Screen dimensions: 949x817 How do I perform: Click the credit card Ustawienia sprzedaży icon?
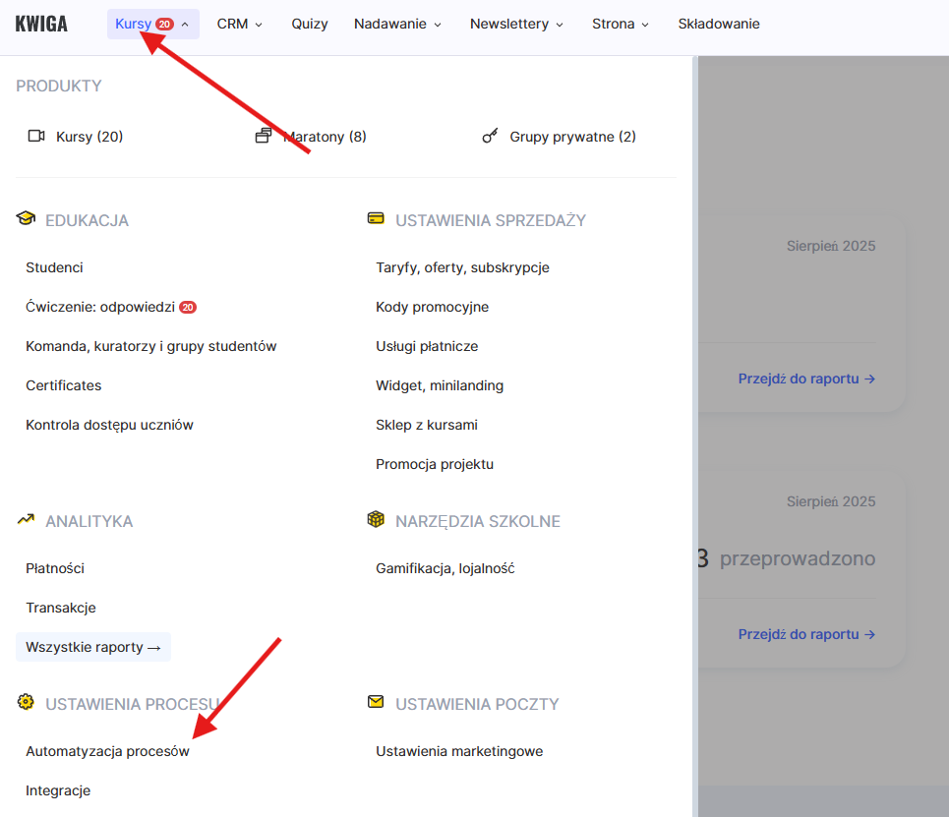(376, 219)
